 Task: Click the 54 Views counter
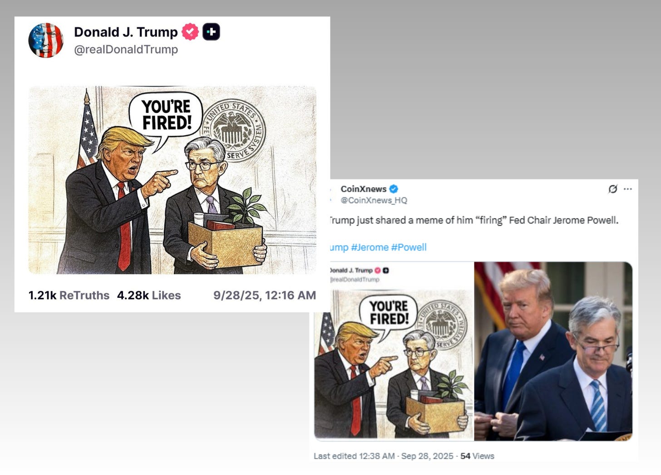[x=477, y=456]
